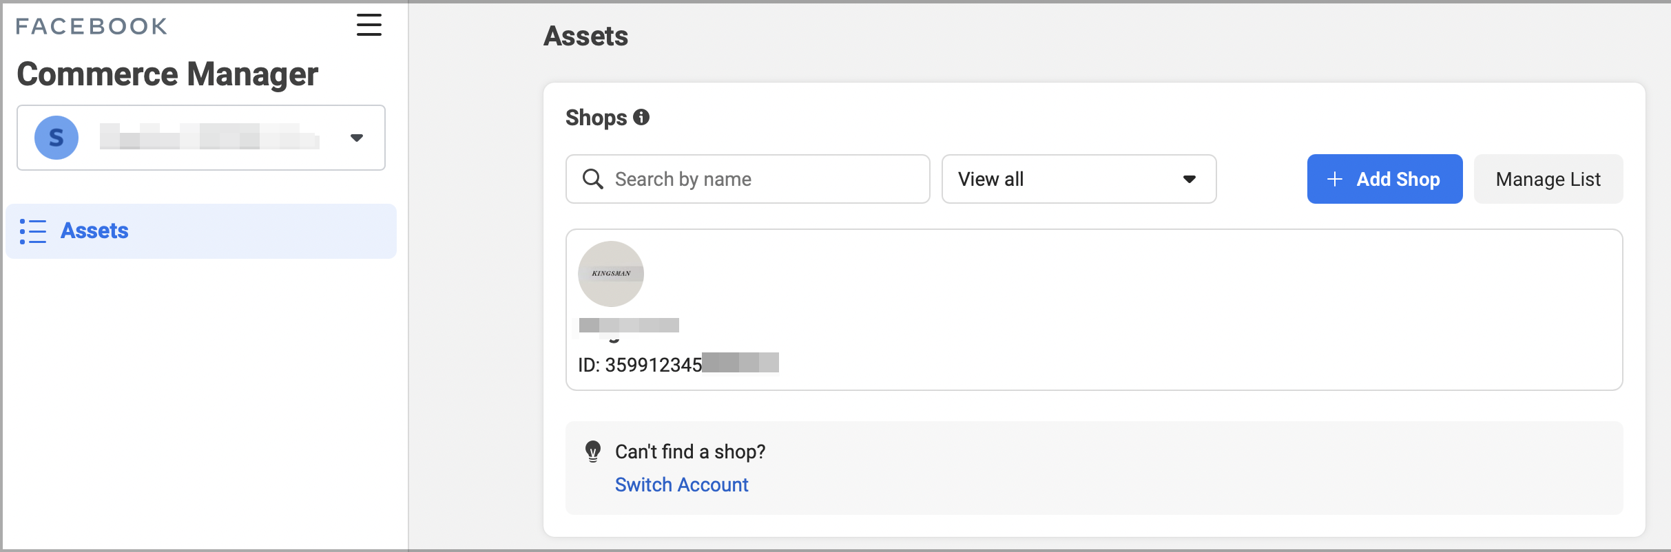Follow the Switch Account link
This screenshot has height=552, width=1671.
point(681,485)
